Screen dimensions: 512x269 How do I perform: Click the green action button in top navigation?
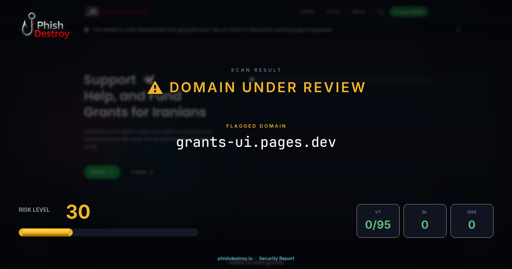click(x=408, y=12)
